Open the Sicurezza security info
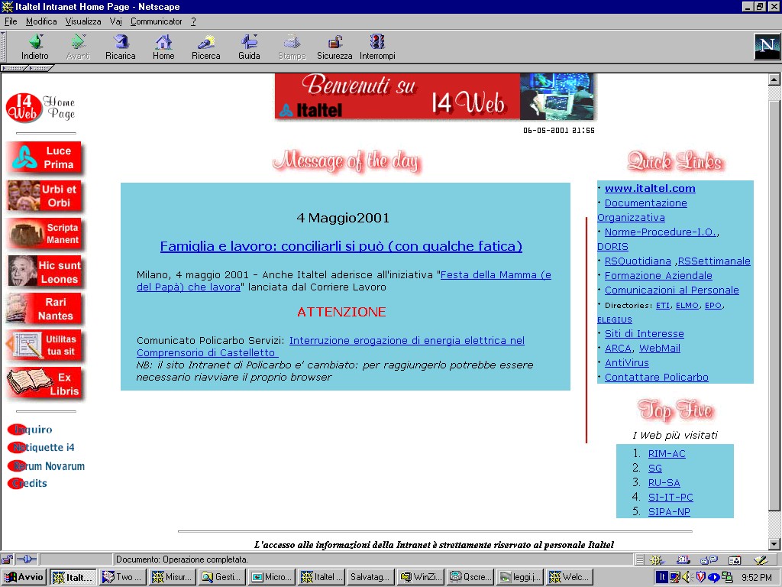Screen dimensions: 782x587 [x=334, y=47]
